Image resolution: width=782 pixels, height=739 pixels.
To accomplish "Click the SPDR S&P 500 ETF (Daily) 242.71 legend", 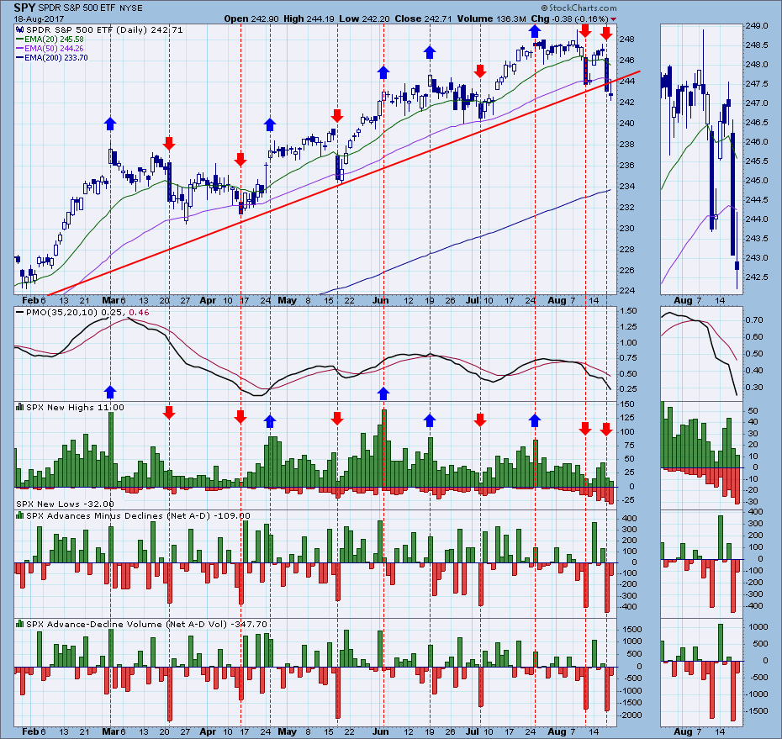I will click(105, 30).
